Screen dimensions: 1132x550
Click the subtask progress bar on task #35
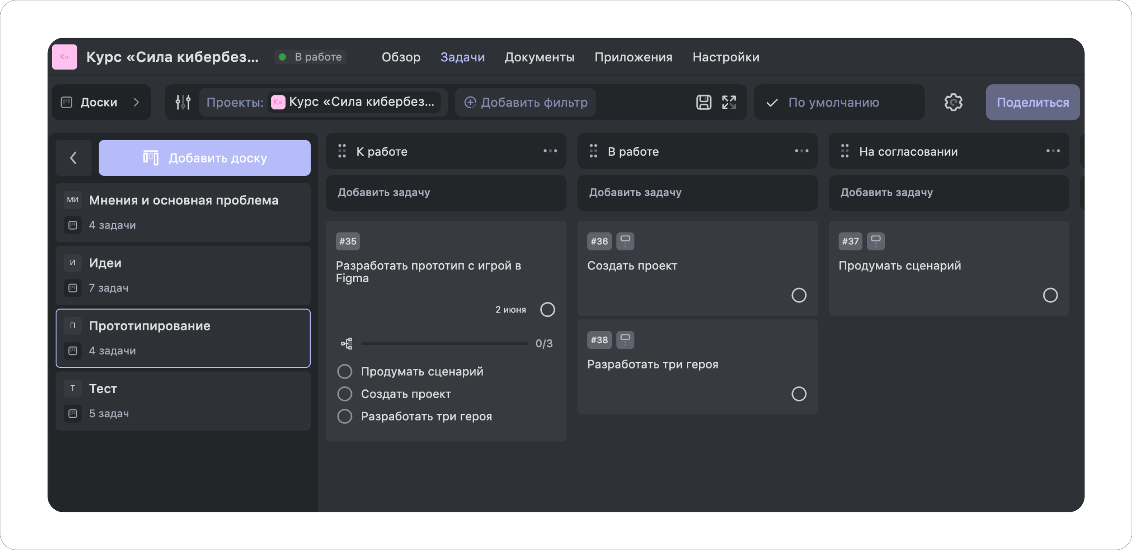click(444, 343)
